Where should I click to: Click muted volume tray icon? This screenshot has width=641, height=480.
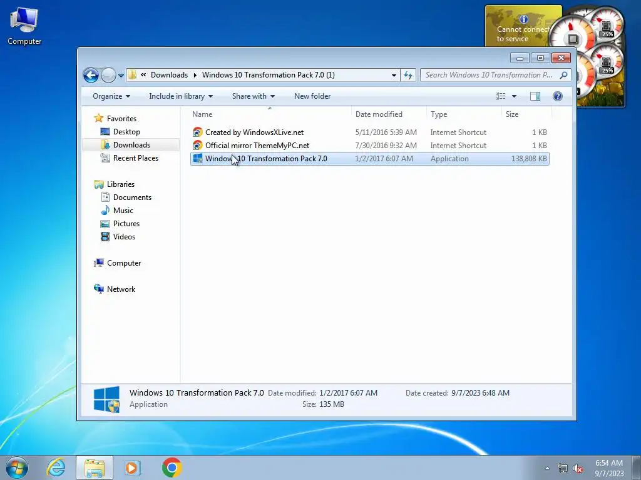tap(578, 469)
